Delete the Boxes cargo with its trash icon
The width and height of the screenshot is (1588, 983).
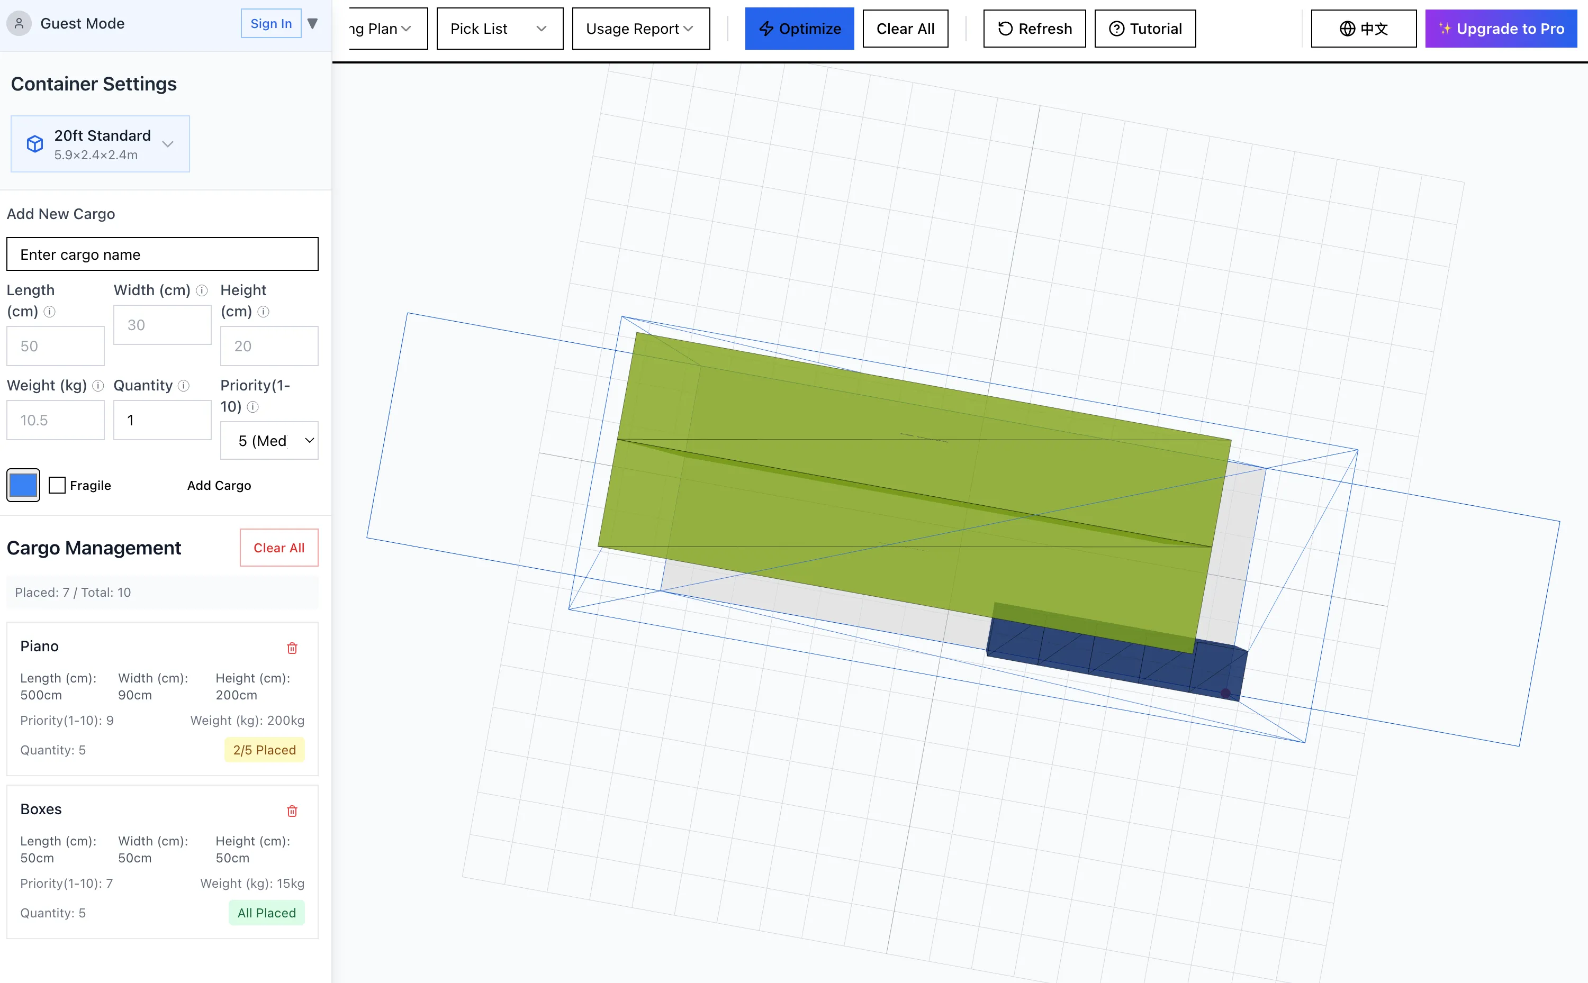point(292,811)
